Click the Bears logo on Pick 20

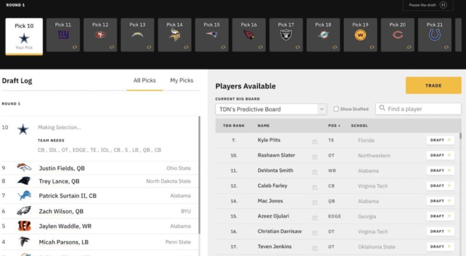coord(397,35)
